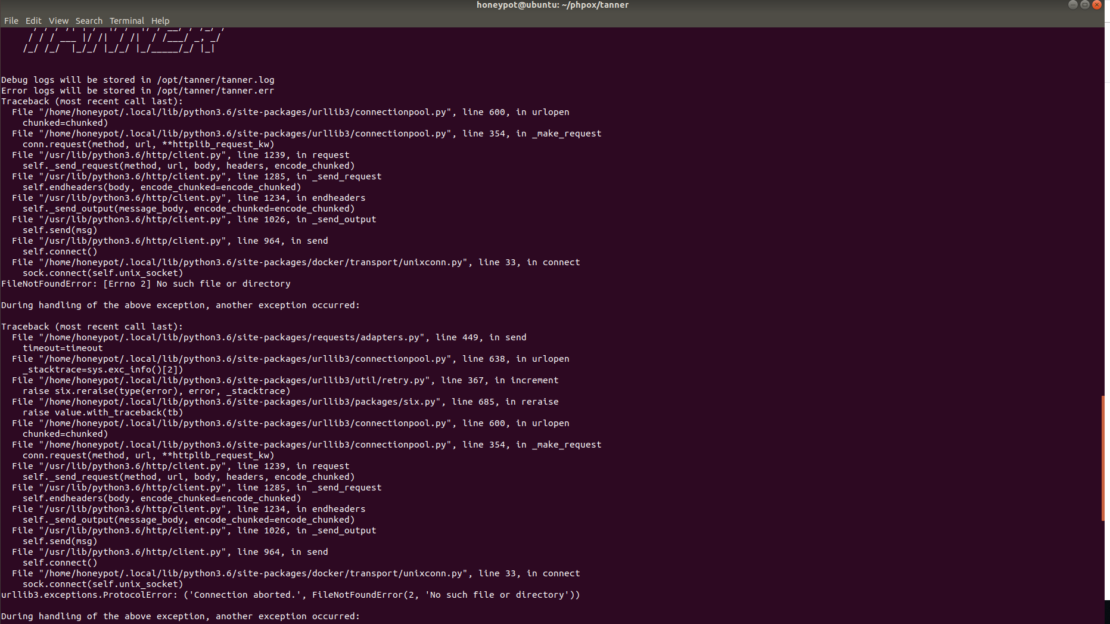Click the scrollbar track above the handle
The image size is (1110, 624).
(x=1102, y=209)
